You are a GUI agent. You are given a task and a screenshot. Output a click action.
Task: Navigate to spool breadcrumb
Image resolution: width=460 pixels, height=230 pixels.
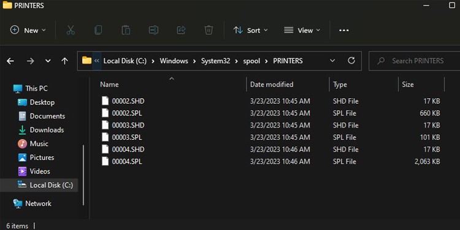pyautogui.click(x=251, y=61)
